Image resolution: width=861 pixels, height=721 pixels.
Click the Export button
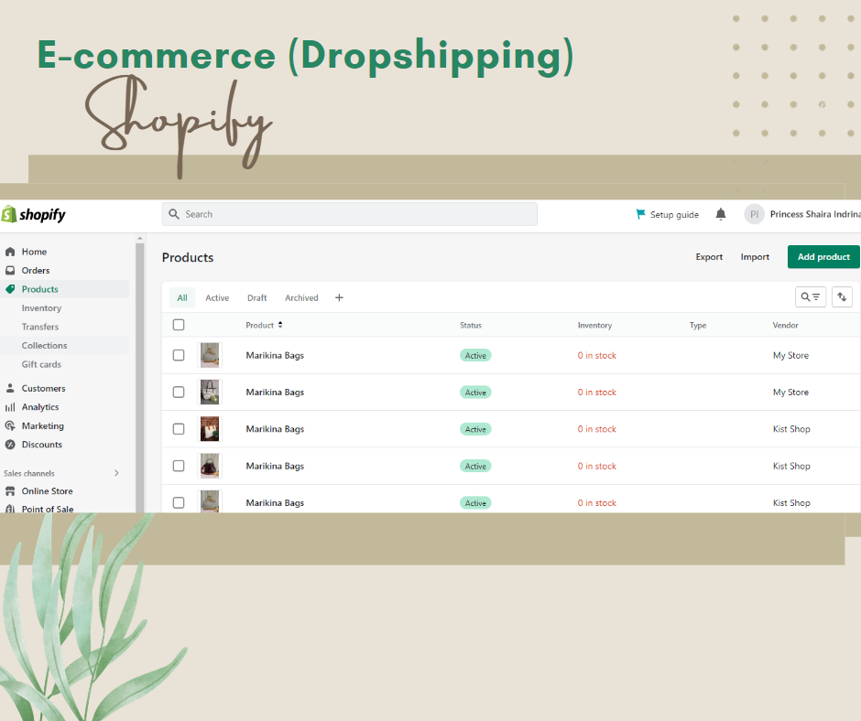pyautogui.click(x=709, y=257)
